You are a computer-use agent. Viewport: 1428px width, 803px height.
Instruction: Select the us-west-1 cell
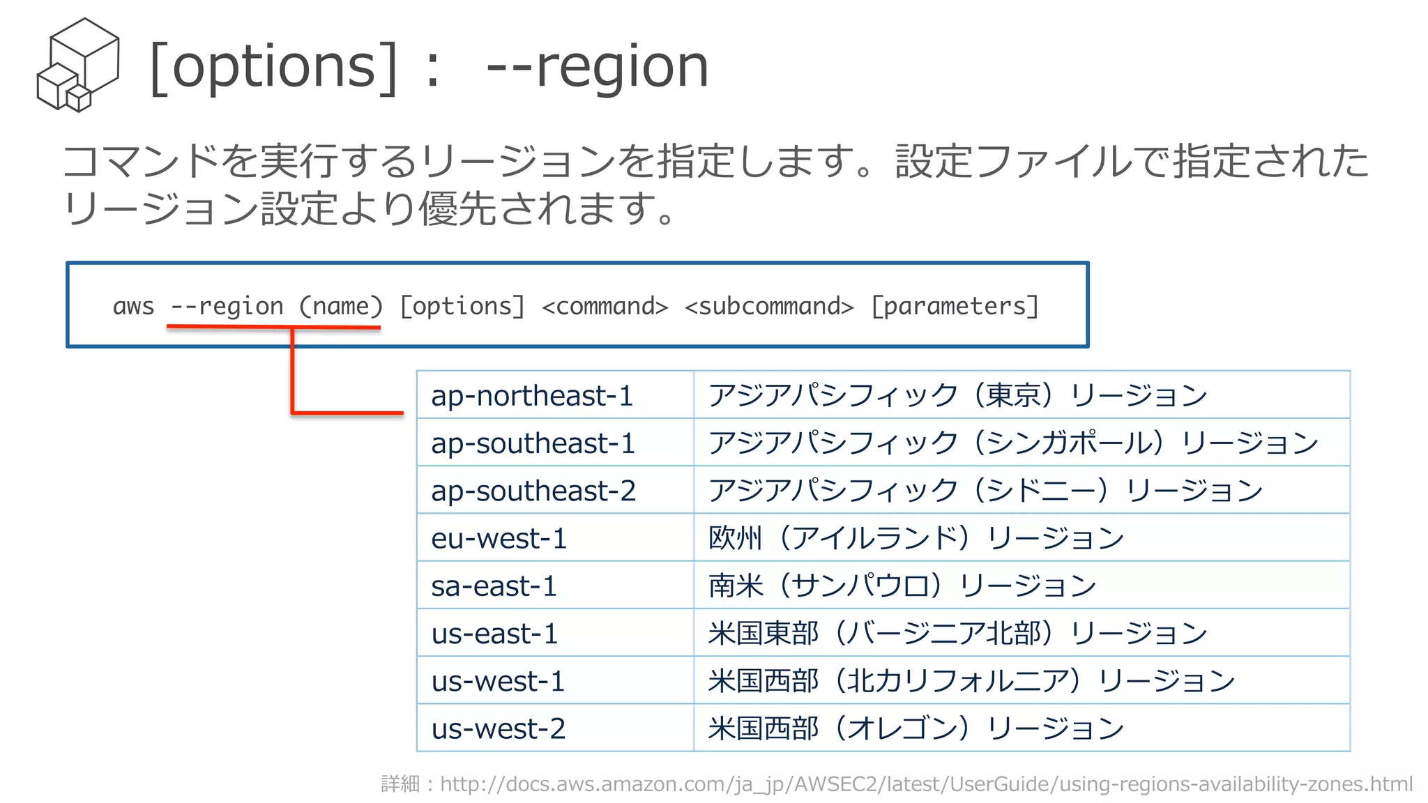point(555,680)
